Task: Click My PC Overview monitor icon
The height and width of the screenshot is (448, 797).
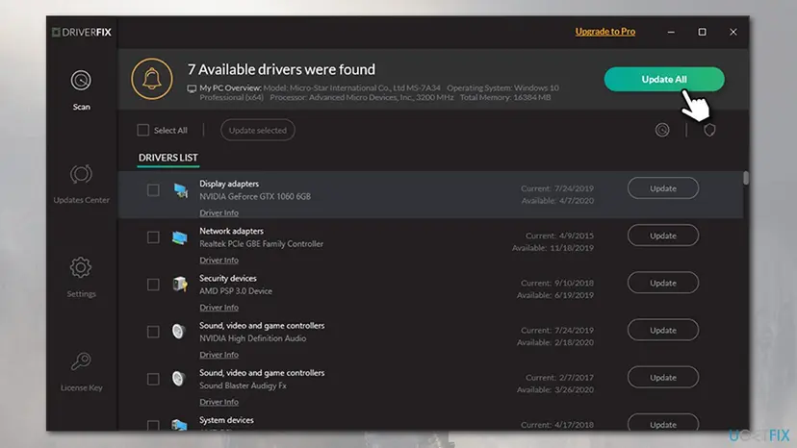Action: (192, 88)
